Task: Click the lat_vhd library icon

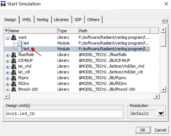Action: [14, 66]
